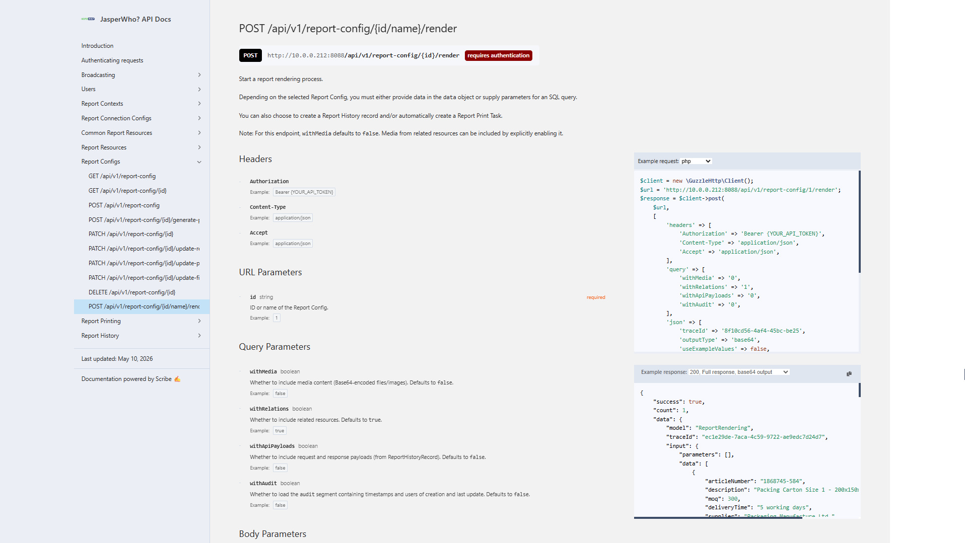
Task: Expand the Report Contexts chevron
Action: tap(199, 104)
